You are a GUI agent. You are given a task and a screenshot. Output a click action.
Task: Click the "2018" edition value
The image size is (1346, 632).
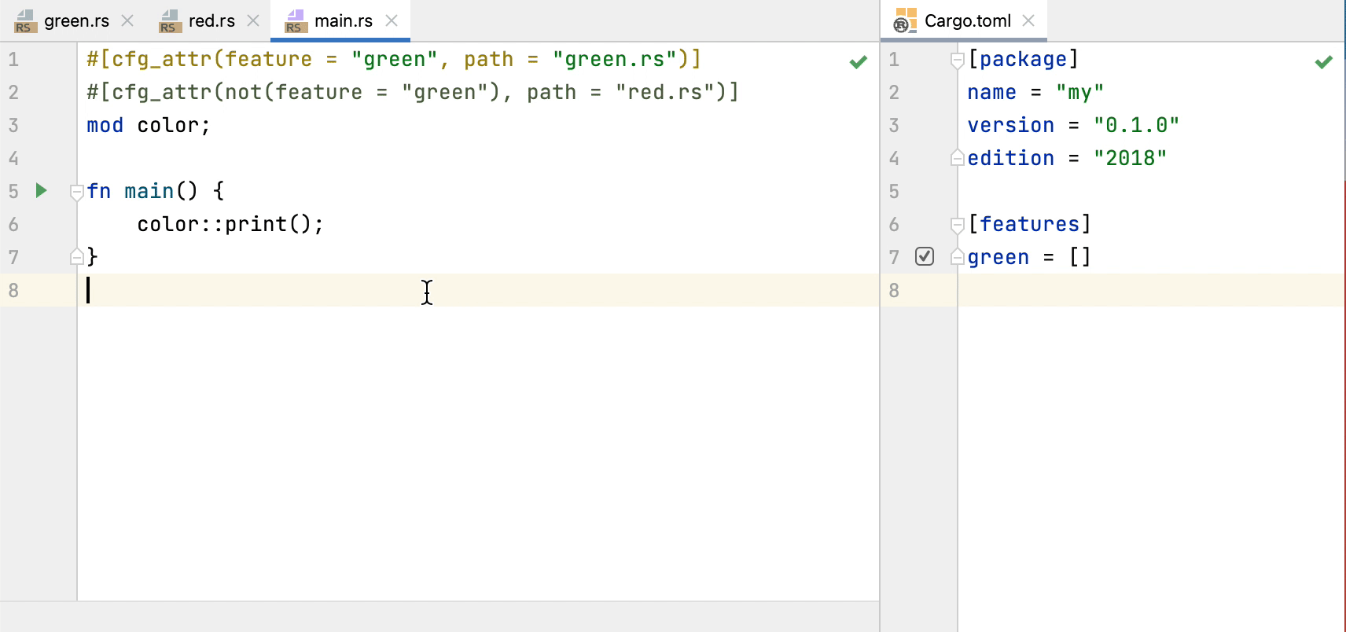pos(1130,158)
